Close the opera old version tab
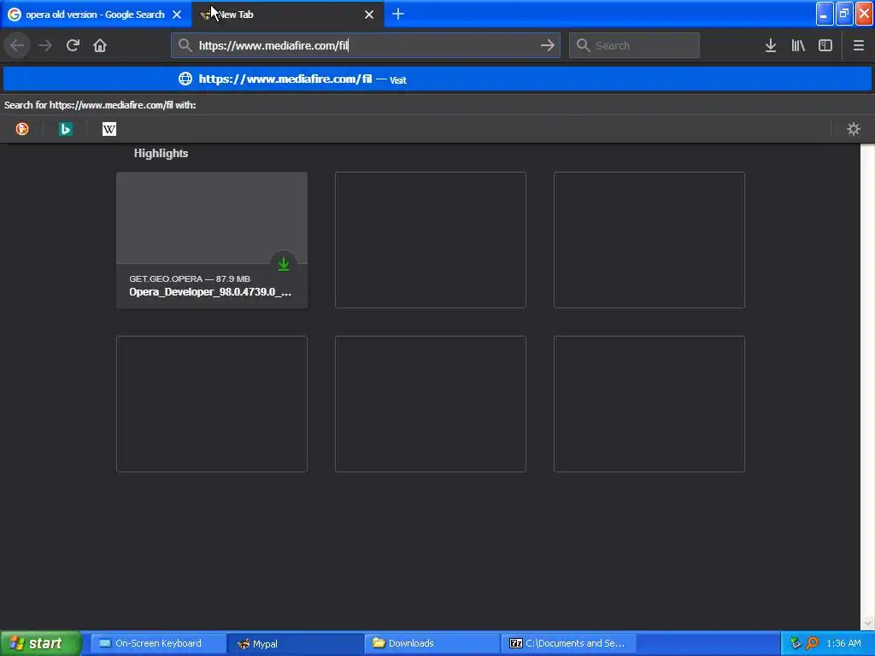This screenshot has height=656, width=875. (177, 15)
